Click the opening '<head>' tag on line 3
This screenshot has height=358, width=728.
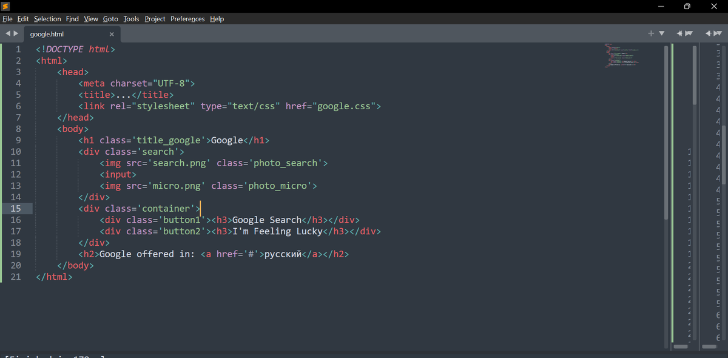coord(73,72)
